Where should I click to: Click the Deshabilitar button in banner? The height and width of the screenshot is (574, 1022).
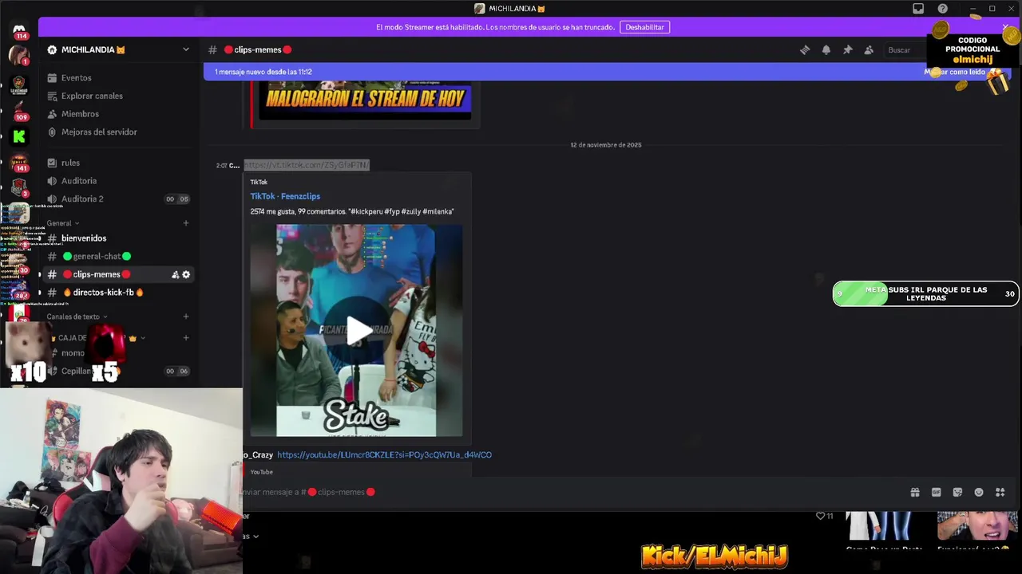(x=644, y=27)
